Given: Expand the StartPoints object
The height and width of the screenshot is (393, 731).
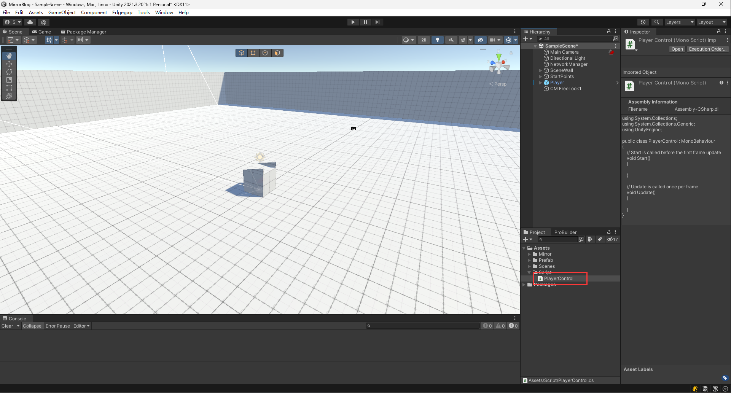Looking at the screenshot, I should click(x=541, y=76).
